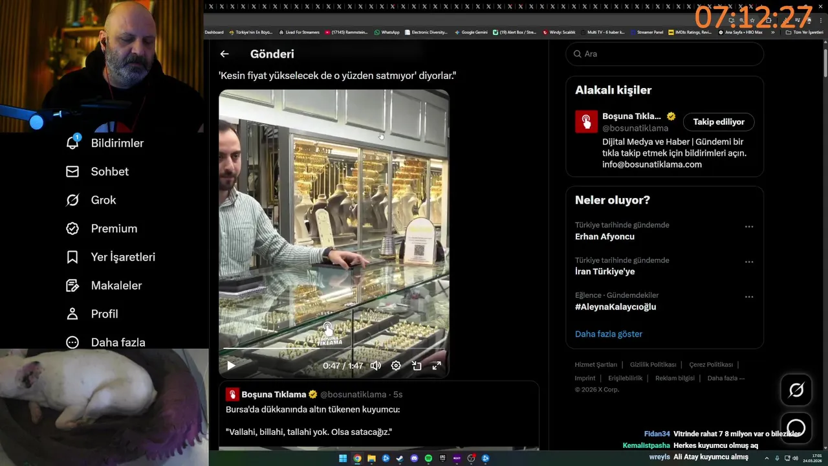The height and width of the screenshot is (466, 828).
Task: Open the Rammstein YouTube bookmark
Action: tap(346, 32)
